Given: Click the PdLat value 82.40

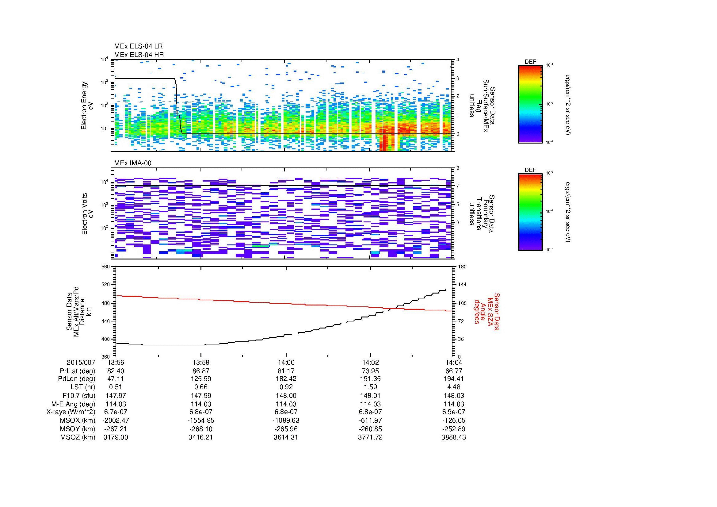Looking at the screenshot, I should (x=116, y=371).
